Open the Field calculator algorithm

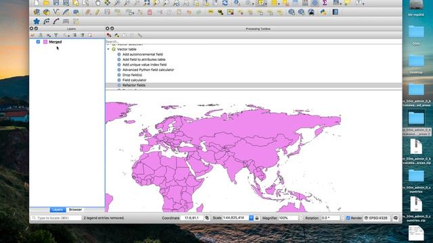[134, 80]
